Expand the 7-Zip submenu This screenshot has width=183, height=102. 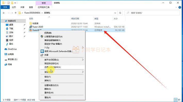[x=83, y=47]
